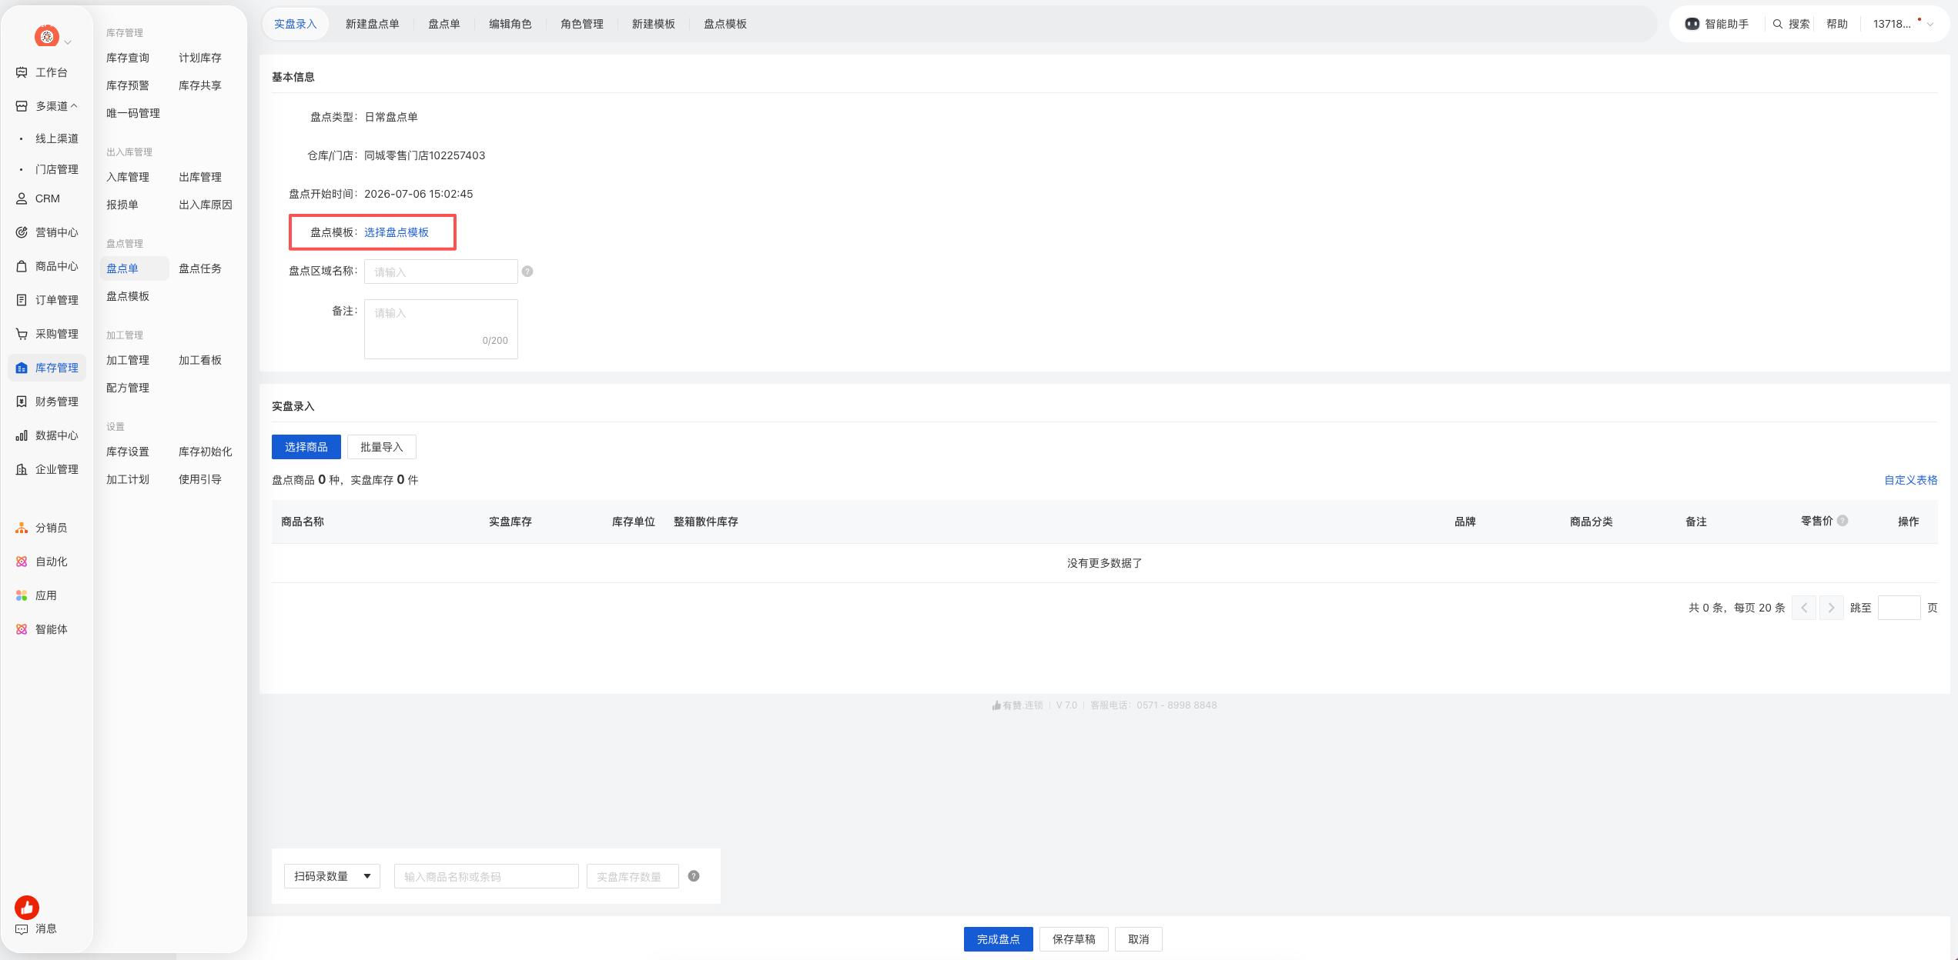Click the 批量导入 button

(x=381, y=447)
